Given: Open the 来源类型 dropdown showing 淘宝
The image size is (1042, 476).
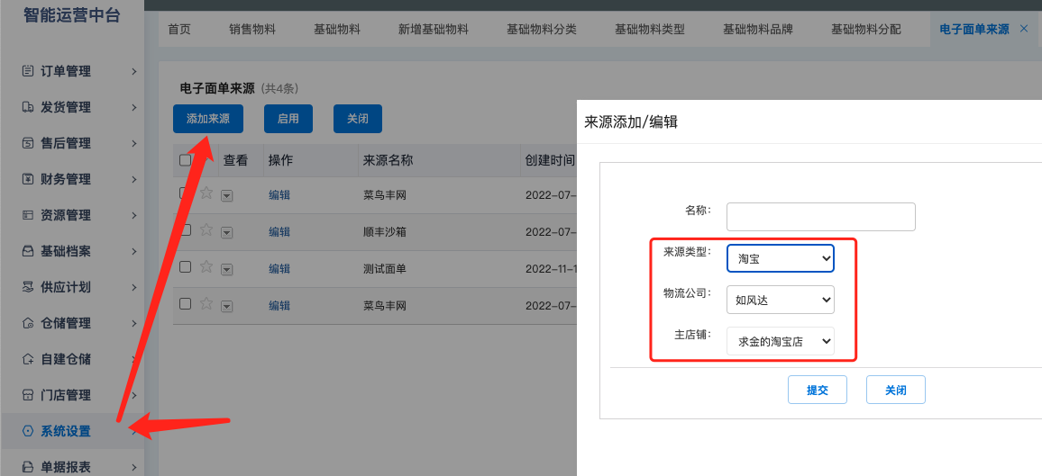Looking at the screenshot, I should point(781,258).
